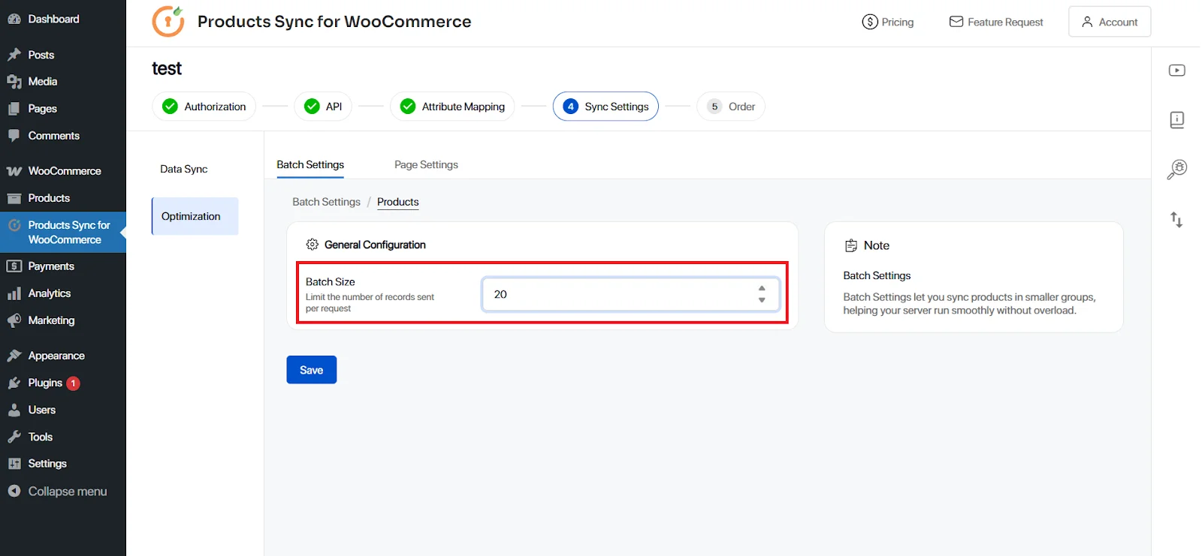The width and height of the screenshot is (1202, 556).
Task: Go to the Sync Settings step
Action: 606,107
